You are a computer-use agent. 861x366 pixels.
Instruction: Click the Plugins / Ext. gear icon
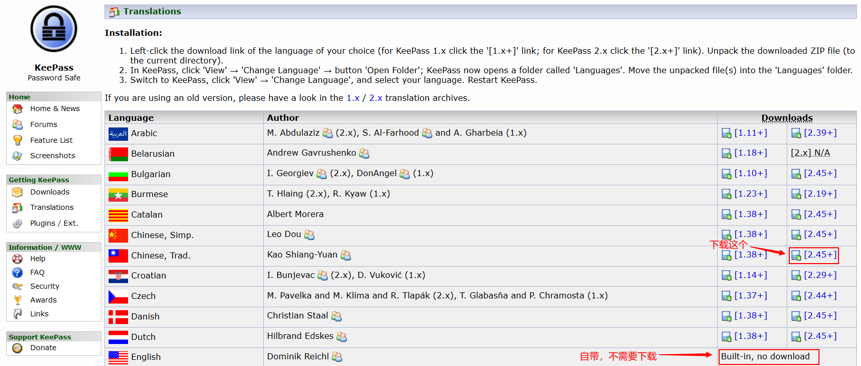(17, 223)
